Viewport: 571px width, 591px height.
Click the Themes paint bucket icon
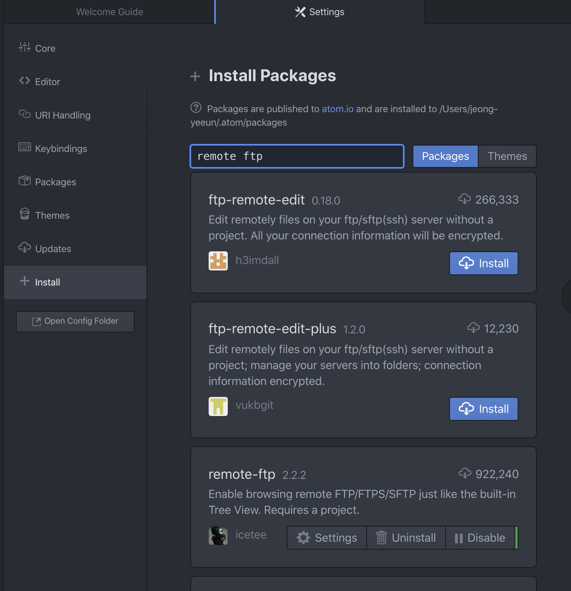[x=24, y=214]
